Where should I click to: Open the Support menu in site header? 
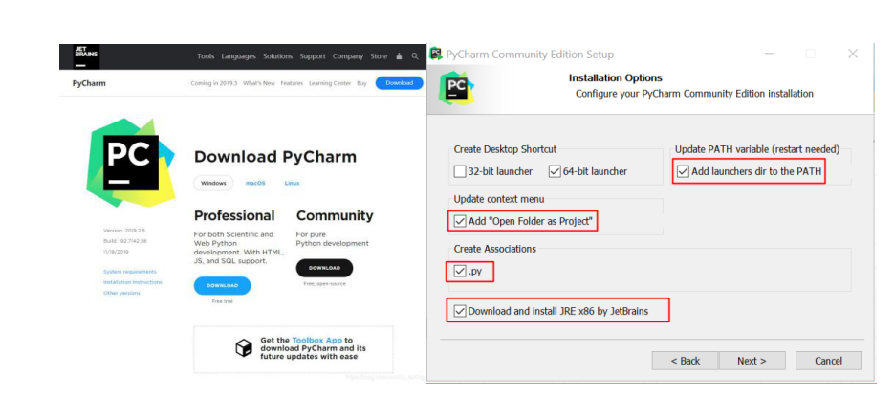click(313, 56)
